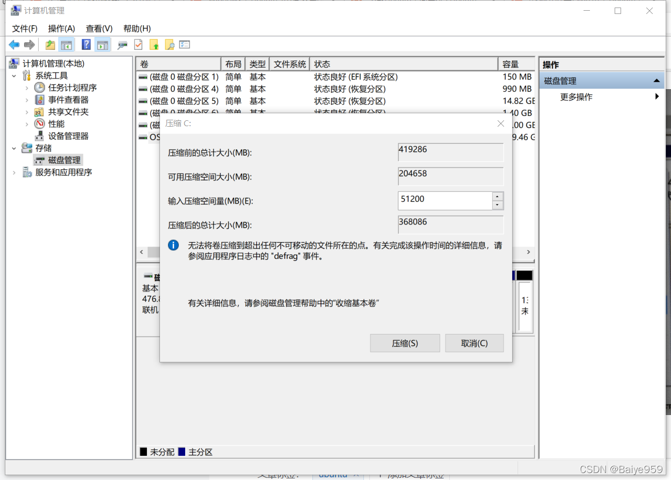Click the Rescan Disks drive icon

tap(122, 45)
